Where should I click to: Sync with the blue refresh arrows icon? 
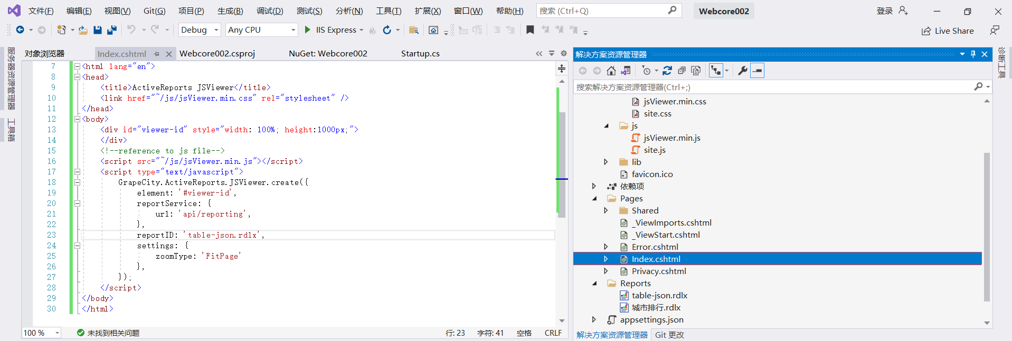[x=667, y=71]
